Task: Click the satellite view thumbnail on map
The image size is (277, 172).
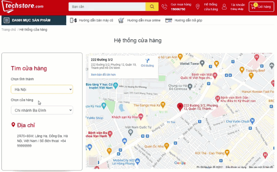Action: coord(93,161)
